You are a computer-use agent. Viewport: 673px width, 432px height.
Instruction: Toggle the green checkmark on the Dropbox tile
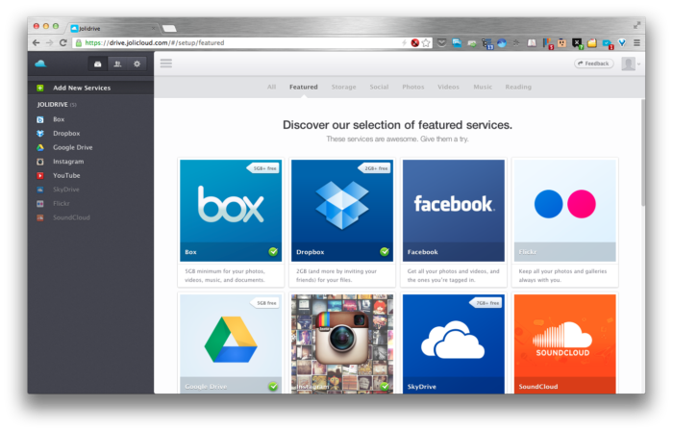click(x=385, y=252)
